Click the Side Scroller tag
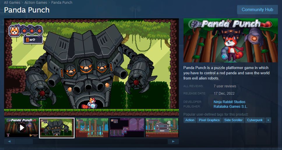The height and width of the screenshot is (150, 282). [233, 120]
